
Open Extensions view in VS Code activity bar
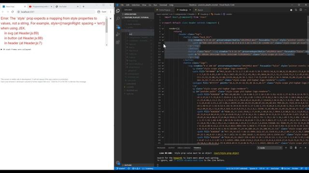click(x=118, y=42)
